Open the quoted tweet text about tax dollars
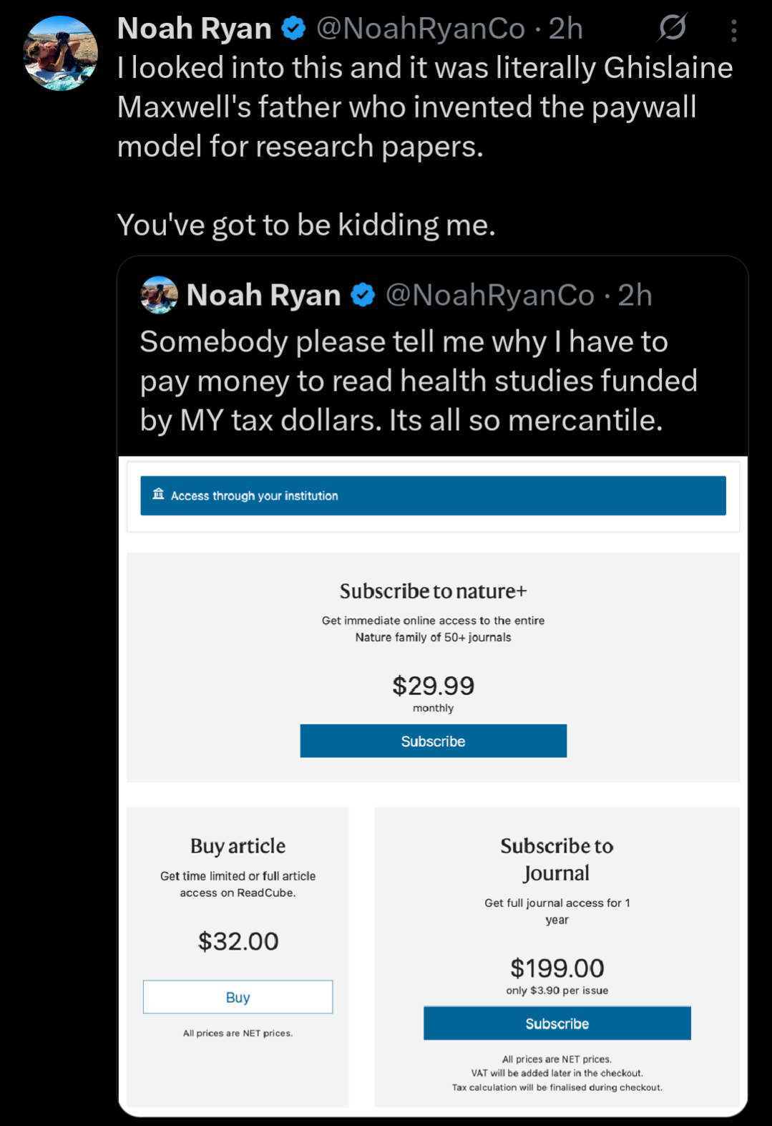This screenshot has width=772, height=1126. click(418, 381)
